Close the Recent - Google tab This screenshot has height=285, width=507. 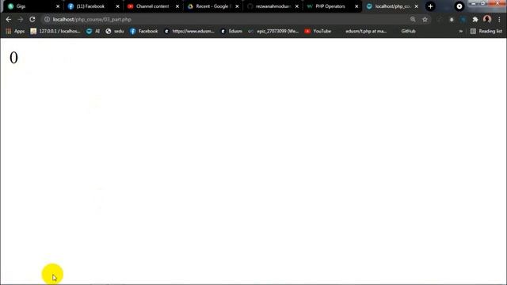(x=237, y=6)
